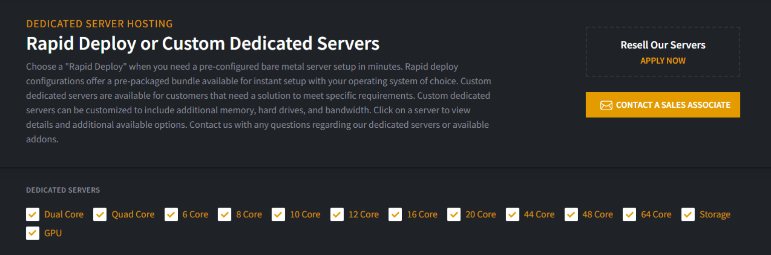Click the Dedicated Servers filter section label

coord(63,190)
